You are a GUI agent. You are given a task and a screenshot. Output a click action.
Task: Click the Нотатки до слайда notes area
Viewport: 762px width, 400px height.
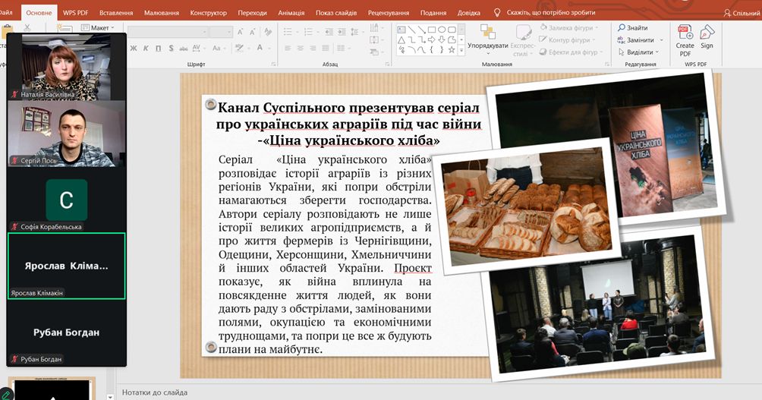point(155,392)
